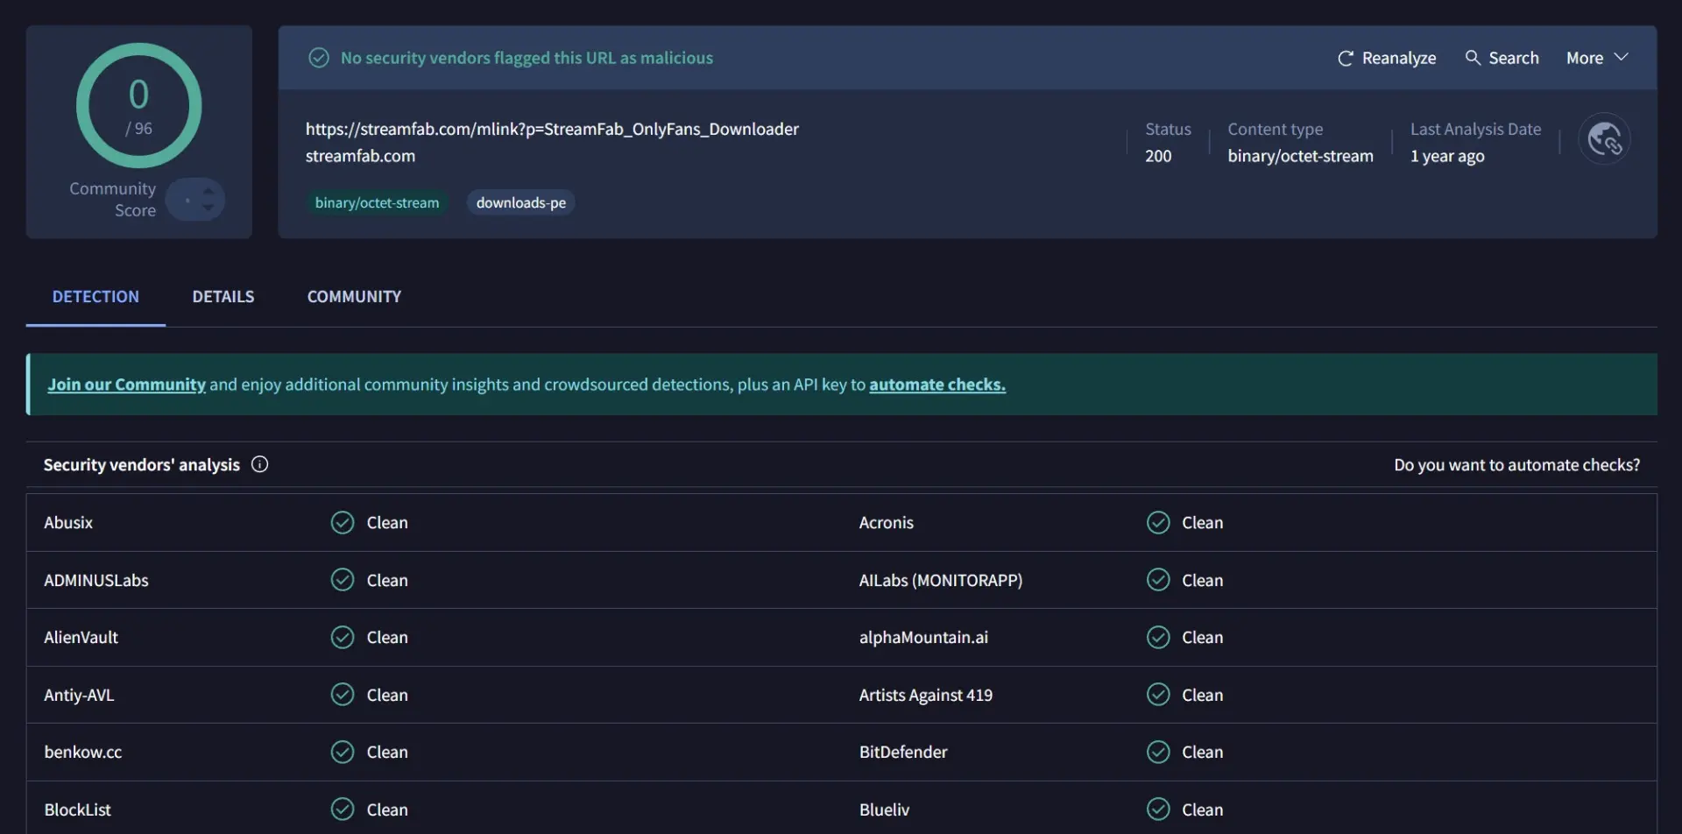Click the Clean check icon for Acronis
The image size is (1682, 834).
pyautogui.click(x=1158, y=522)
